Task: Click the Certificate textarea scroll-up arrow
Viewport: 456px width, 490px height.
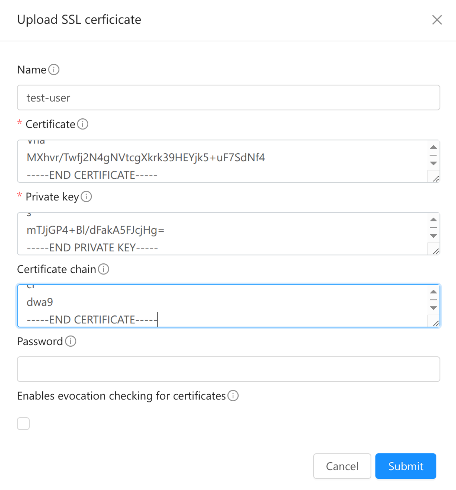Action: 433,147
